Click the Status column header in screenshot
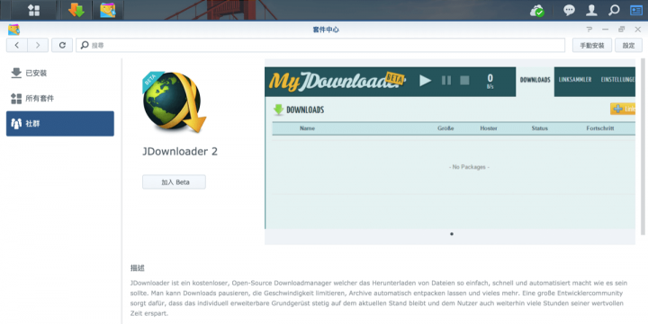This screenshot has height=324, width=648. [539, 128]
